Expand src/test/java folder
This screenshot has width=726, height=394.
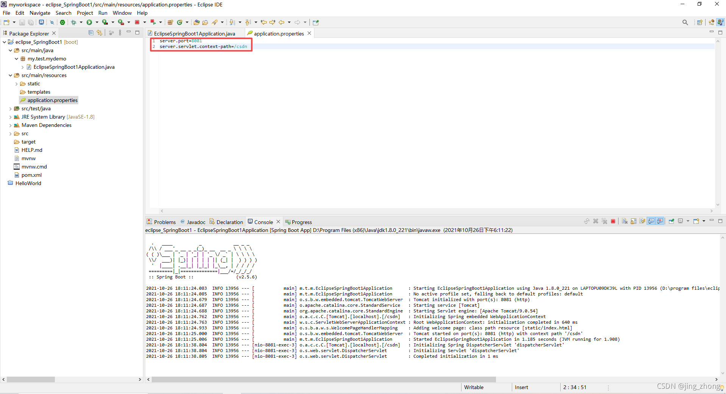click(x=10, y=109)
